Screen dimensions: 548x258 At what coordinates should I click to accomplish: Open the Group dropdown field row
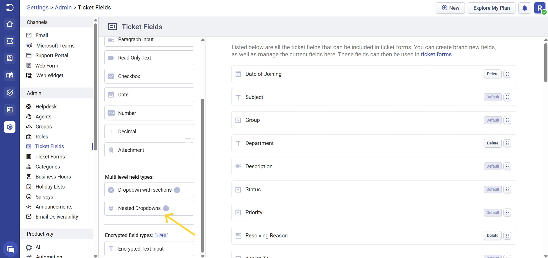[x=374, y=120]
